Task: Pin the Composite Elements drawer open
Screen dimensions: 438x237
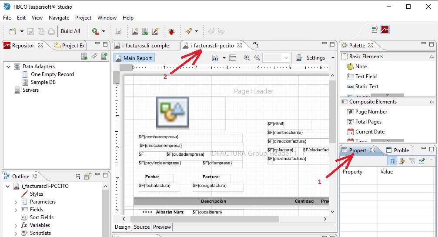Action: point(432,102)
